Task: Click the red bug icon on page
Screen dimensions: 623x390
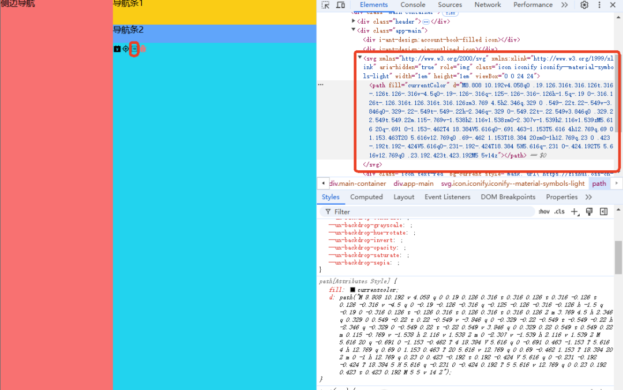Action: click(142, 49)
